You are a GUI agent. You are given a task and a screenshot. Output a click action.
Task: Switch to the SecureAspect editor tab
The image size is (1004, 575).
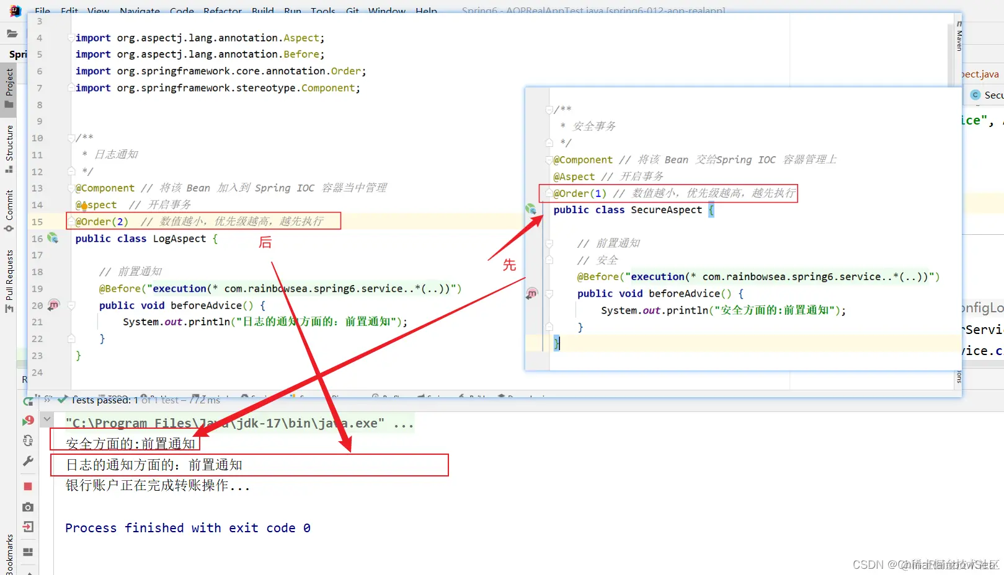coord(987,95)
